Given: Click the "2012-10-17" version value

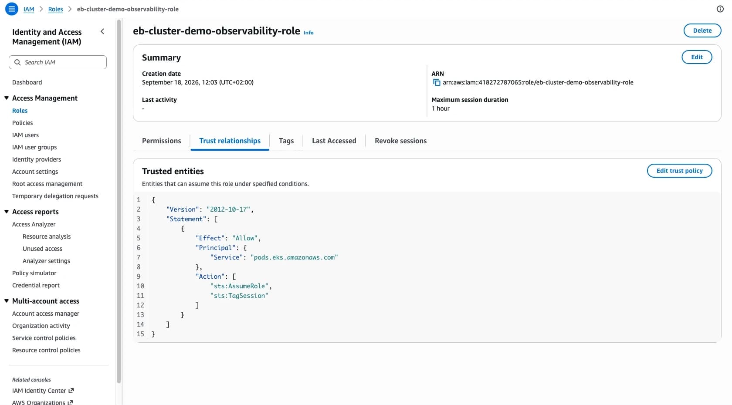Looking at the screenshot, I should click(x=228, y=209).
